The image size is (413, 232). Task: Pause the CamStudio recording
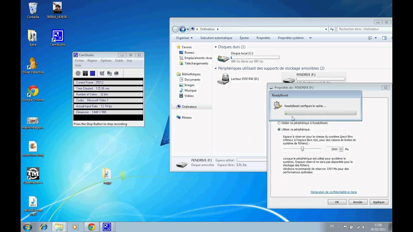pos(85,73)
